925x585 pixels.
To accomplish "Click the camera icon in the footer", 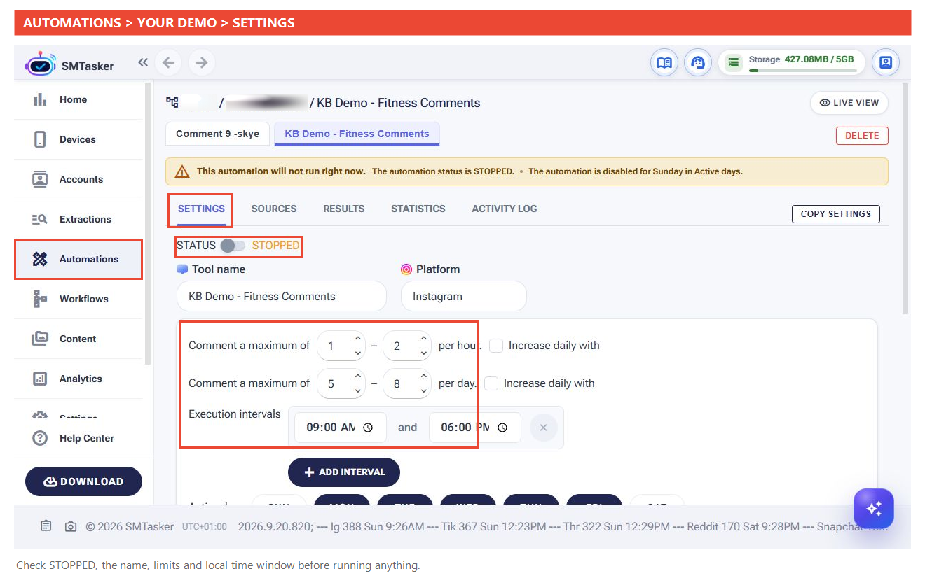I will click(x=71, y=526).
